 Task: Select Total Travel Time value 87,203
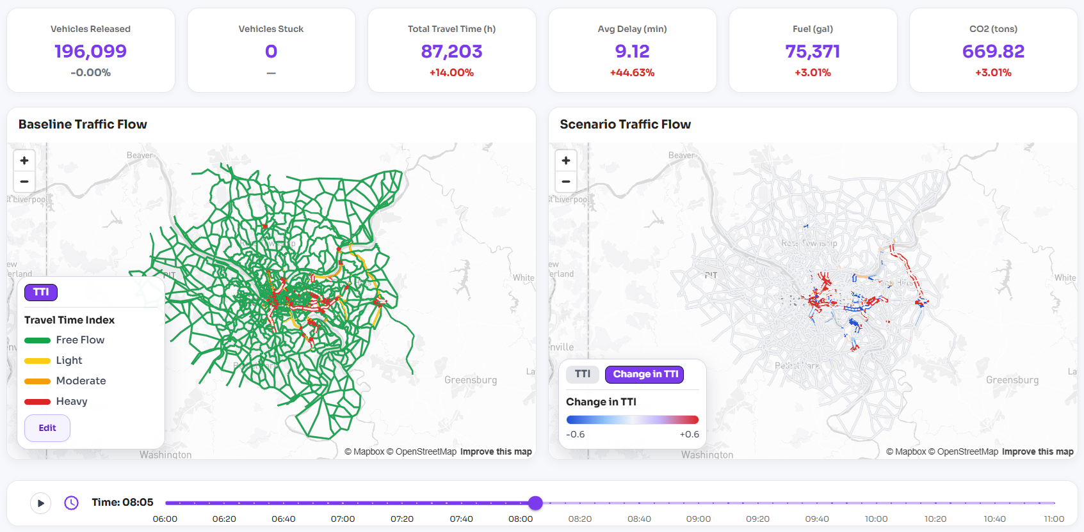[451, 51]
